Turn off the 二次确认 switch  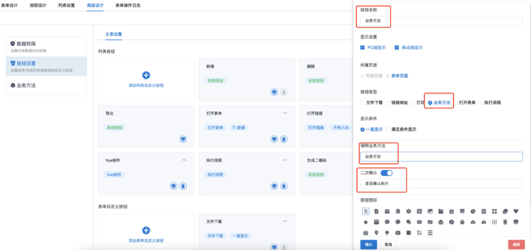[x=387, y=173]
